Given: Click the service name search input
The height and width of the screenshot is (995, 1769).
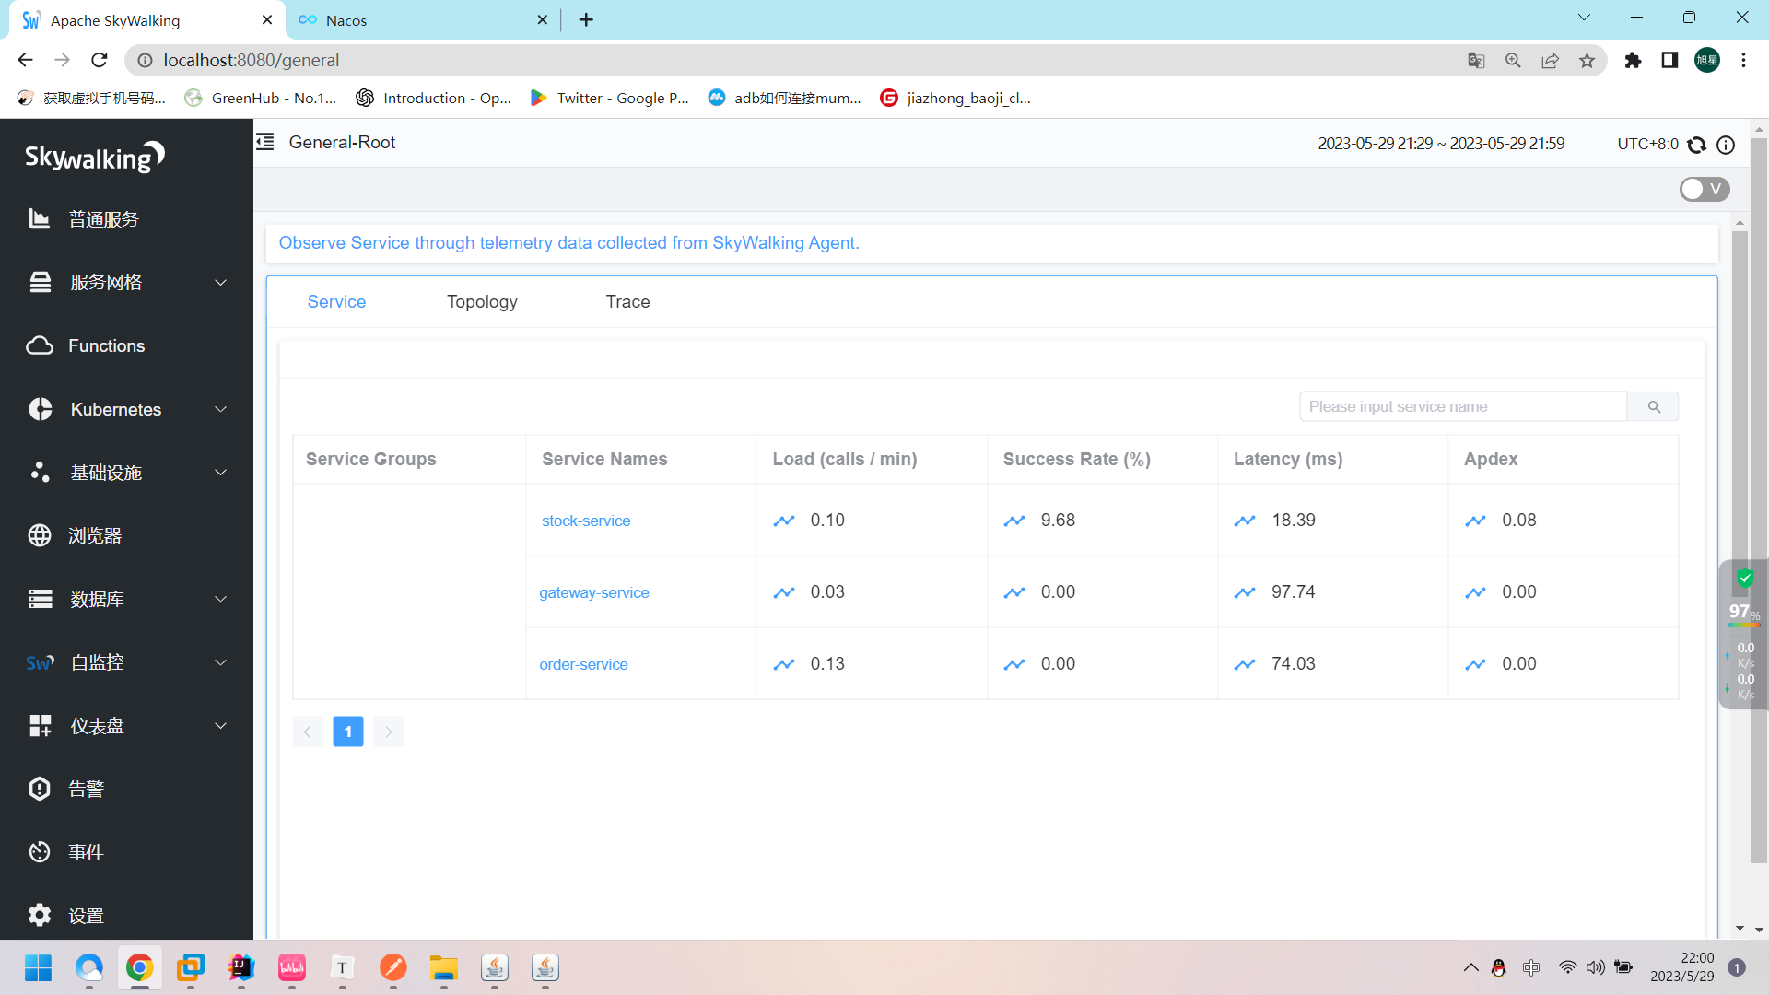Looking at the screenshot, I should coord(1462,406).
